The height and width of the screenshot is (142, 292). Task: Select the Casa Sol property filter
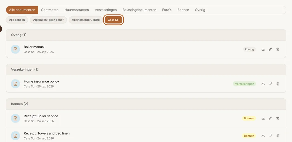pyautogui.click(x=114, y=20)
